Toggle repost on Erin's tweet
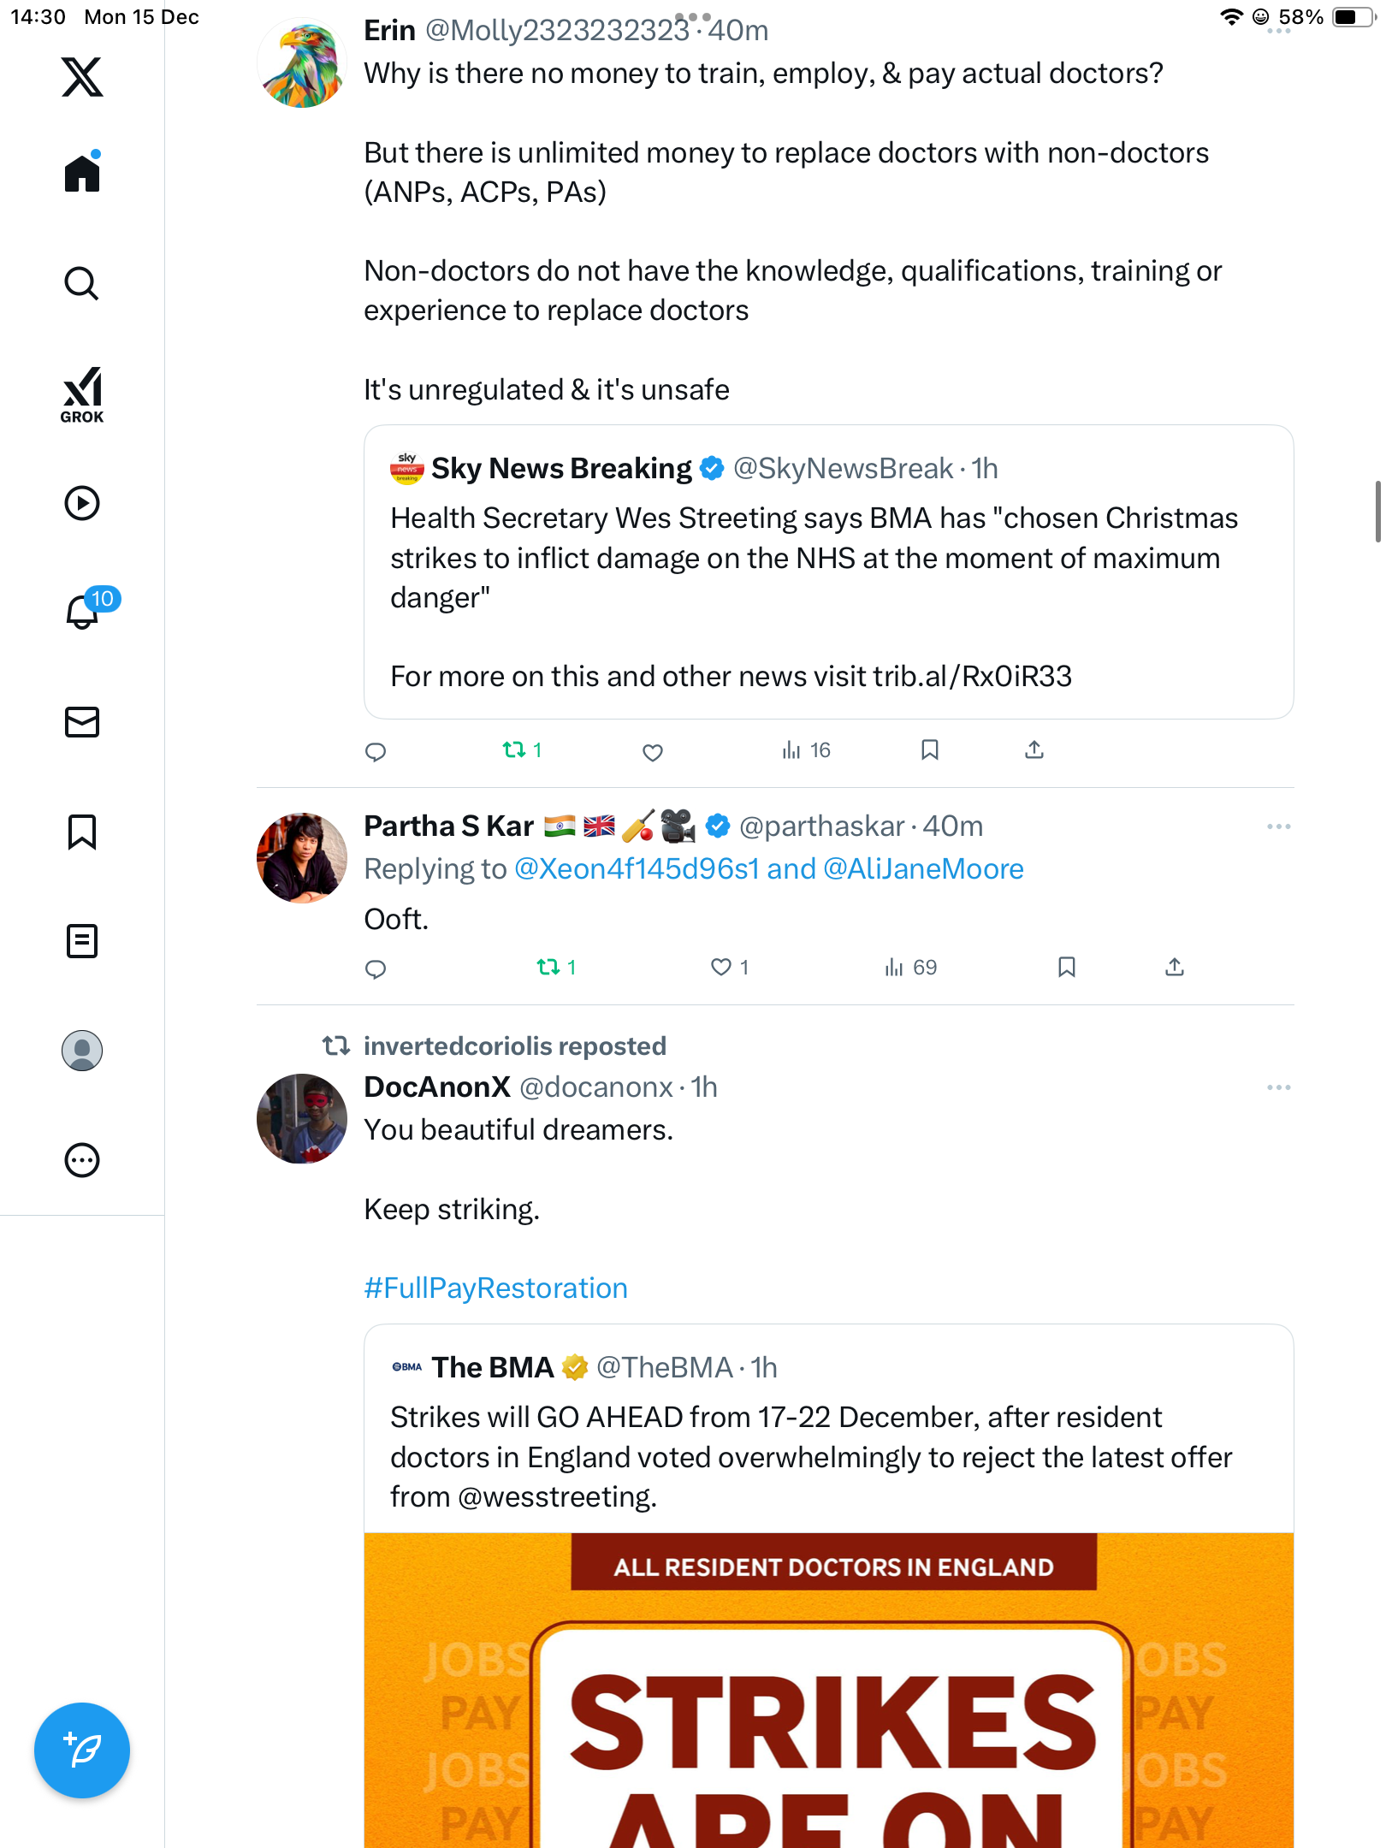 (514, 750)
